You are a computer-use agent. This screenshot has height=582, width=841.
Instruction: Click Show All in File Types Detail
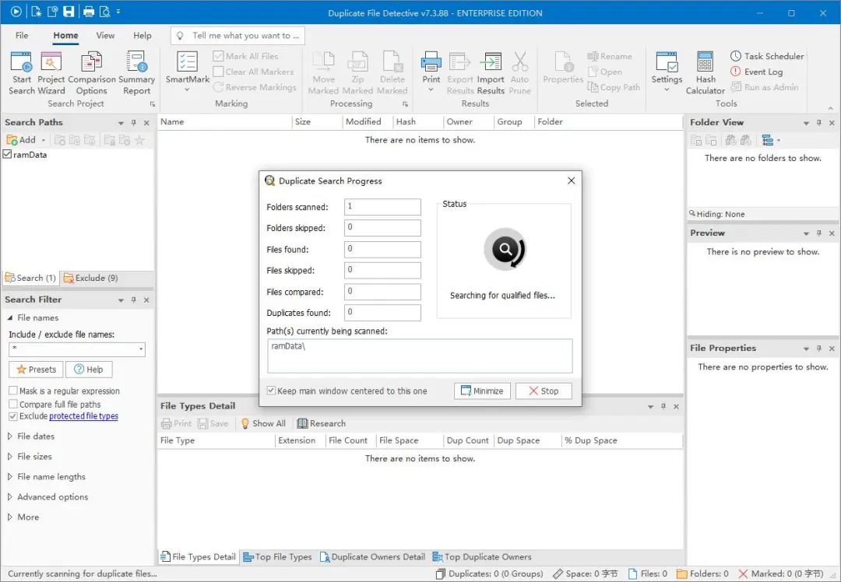263,423
